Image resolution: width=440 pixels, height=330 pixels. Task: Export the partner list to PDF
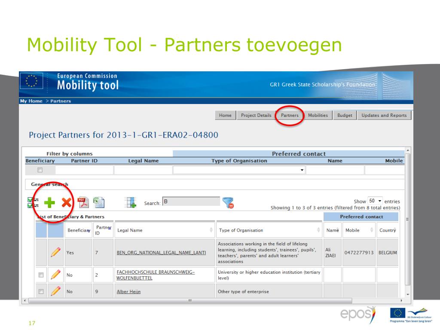[83, 202]
